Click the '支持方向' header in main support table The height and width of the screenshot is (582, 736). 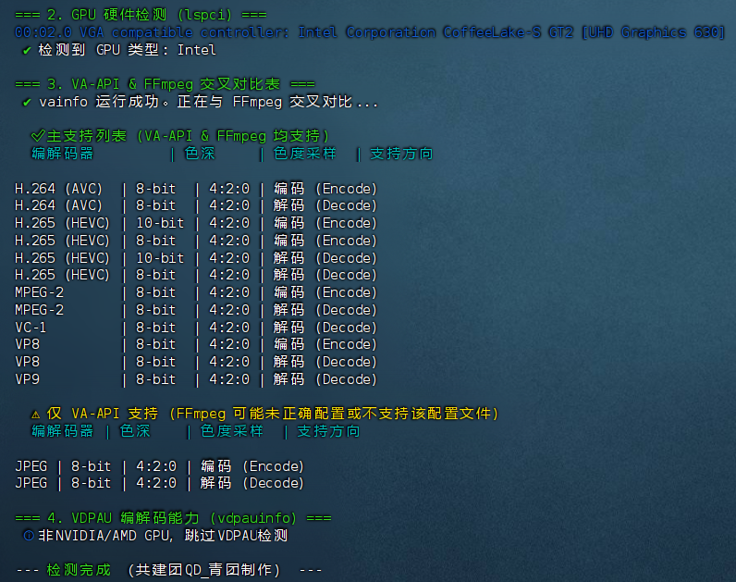coord(401,154)
